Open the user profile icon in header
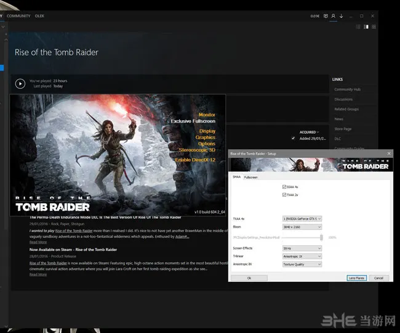 pos(333,16)
